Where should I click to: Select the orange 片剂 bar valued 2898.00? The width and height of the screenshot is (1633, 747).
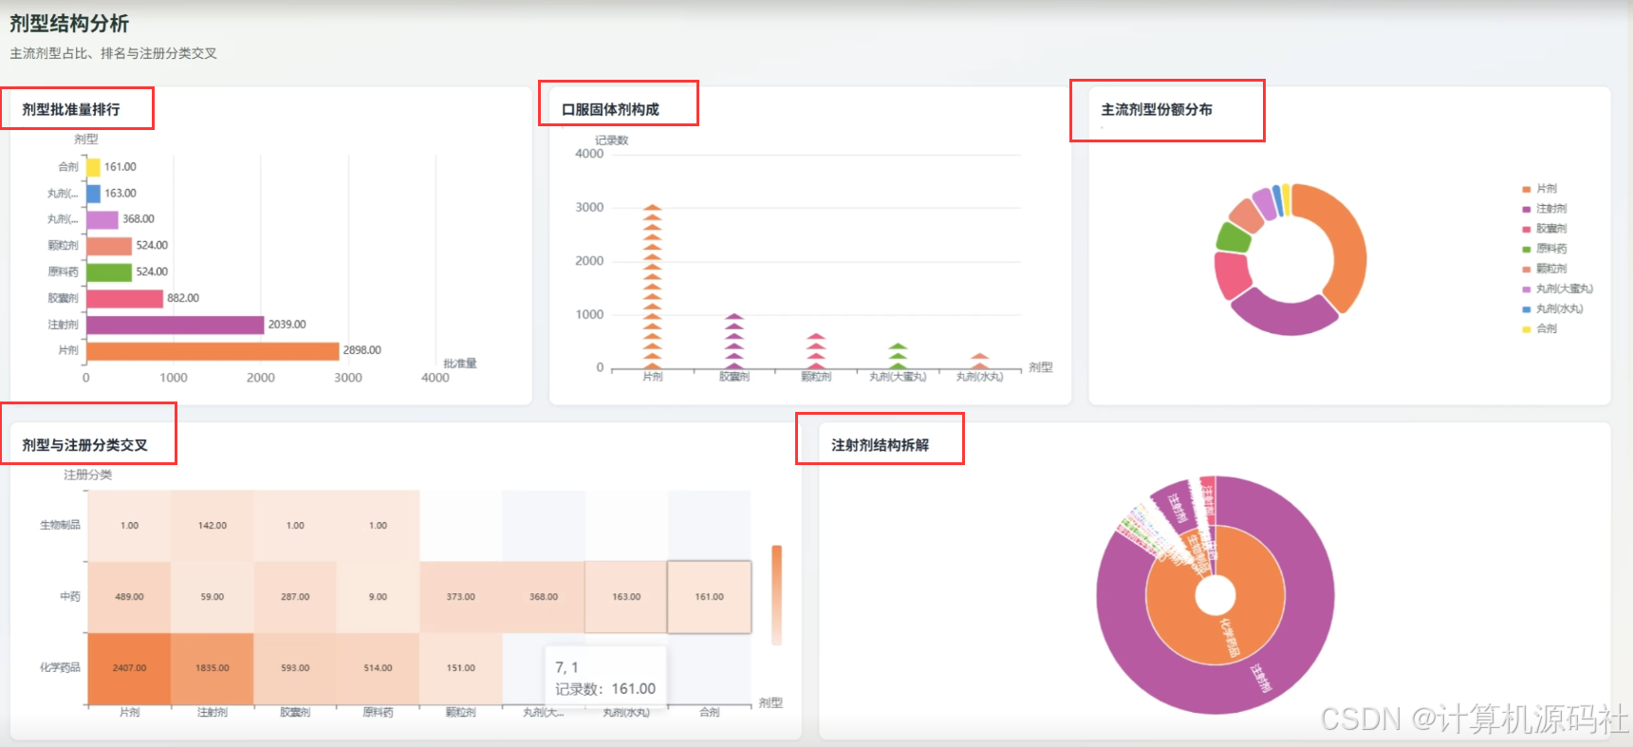213,351
